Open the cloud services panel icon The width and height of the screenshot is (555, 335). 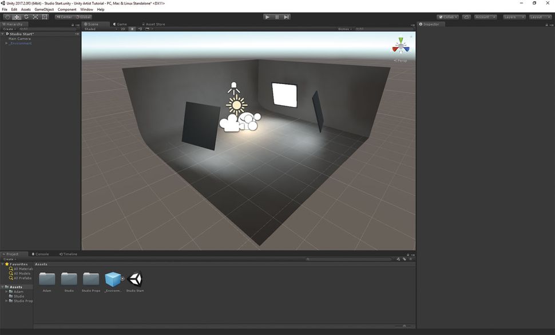[x=466, y=17]
